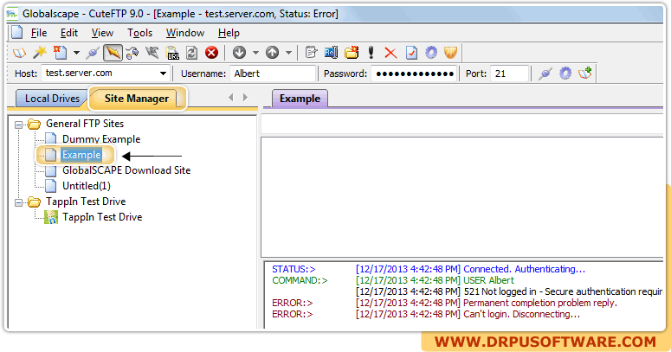This screenshot has height=352, width=671.
Task: Open the File menu
Action: [x=38, y=33]
